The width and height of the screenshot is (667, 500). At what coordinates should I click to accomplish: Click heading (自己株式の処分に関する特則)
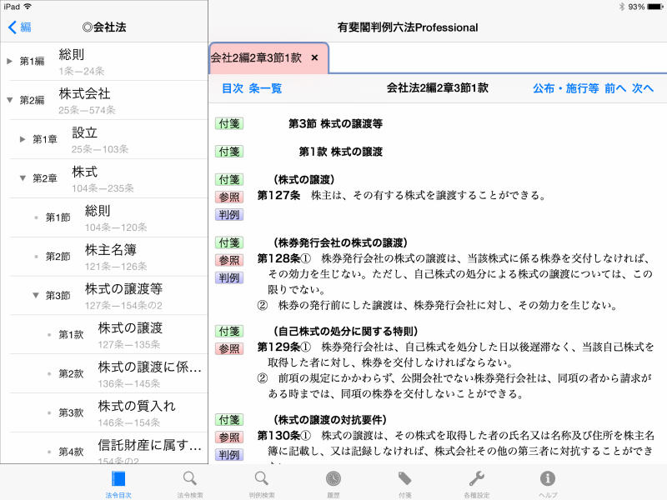(x=345, y=331)
